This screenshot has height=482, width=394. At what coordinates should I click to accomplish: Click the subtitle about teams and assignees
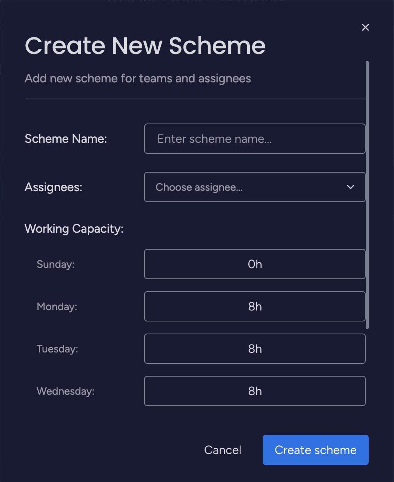click(x=138, y=79)
